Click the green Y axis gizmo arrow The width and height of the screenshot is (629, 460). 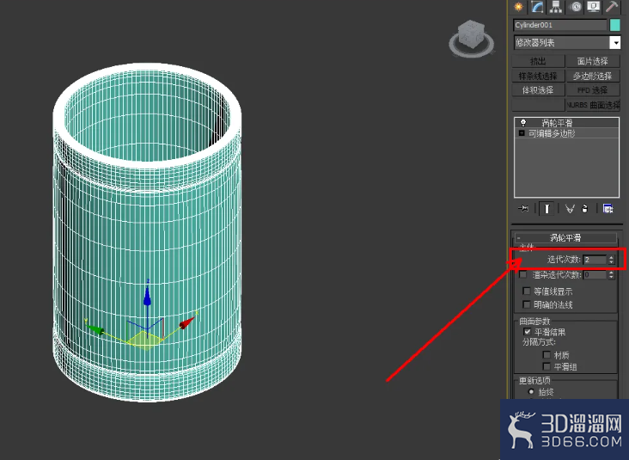pos(96,329)
